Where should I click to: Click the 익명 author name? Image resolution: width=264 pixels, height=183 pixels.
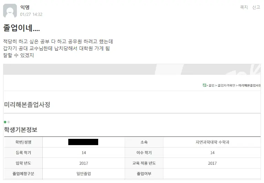coord(25,7)
